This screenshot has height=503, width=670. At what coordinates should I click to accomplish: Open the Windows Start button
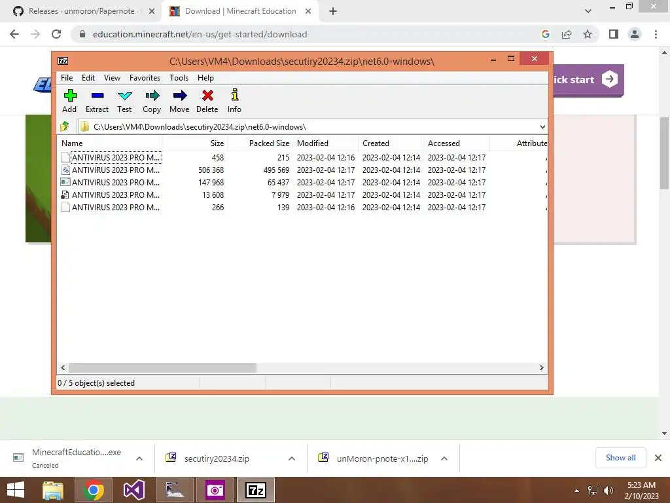16,490
